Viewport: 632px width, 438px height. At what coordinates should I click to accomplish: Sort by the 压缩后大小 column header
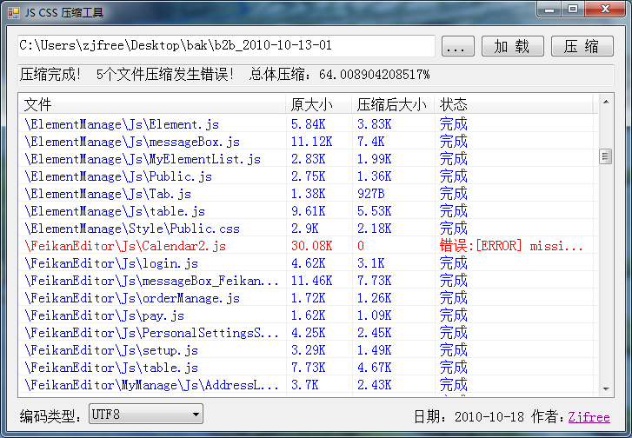(393, 105)
